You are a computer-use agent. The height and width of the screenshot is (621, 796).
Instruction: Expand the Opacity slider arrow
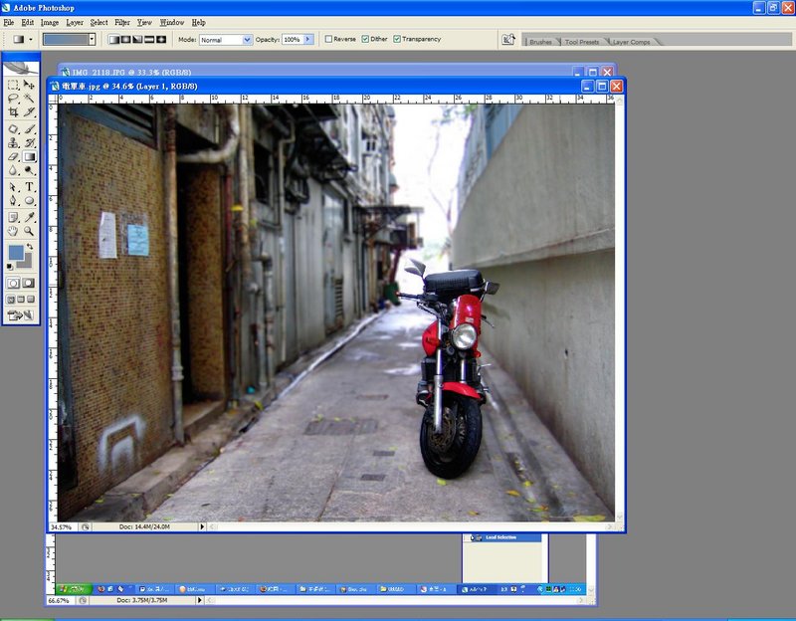[308, 40]
